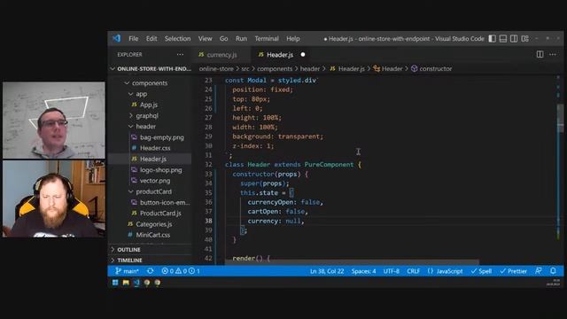567x319 pixels.
Task: Click the synchronize changes icon
Action: [150, 271]
